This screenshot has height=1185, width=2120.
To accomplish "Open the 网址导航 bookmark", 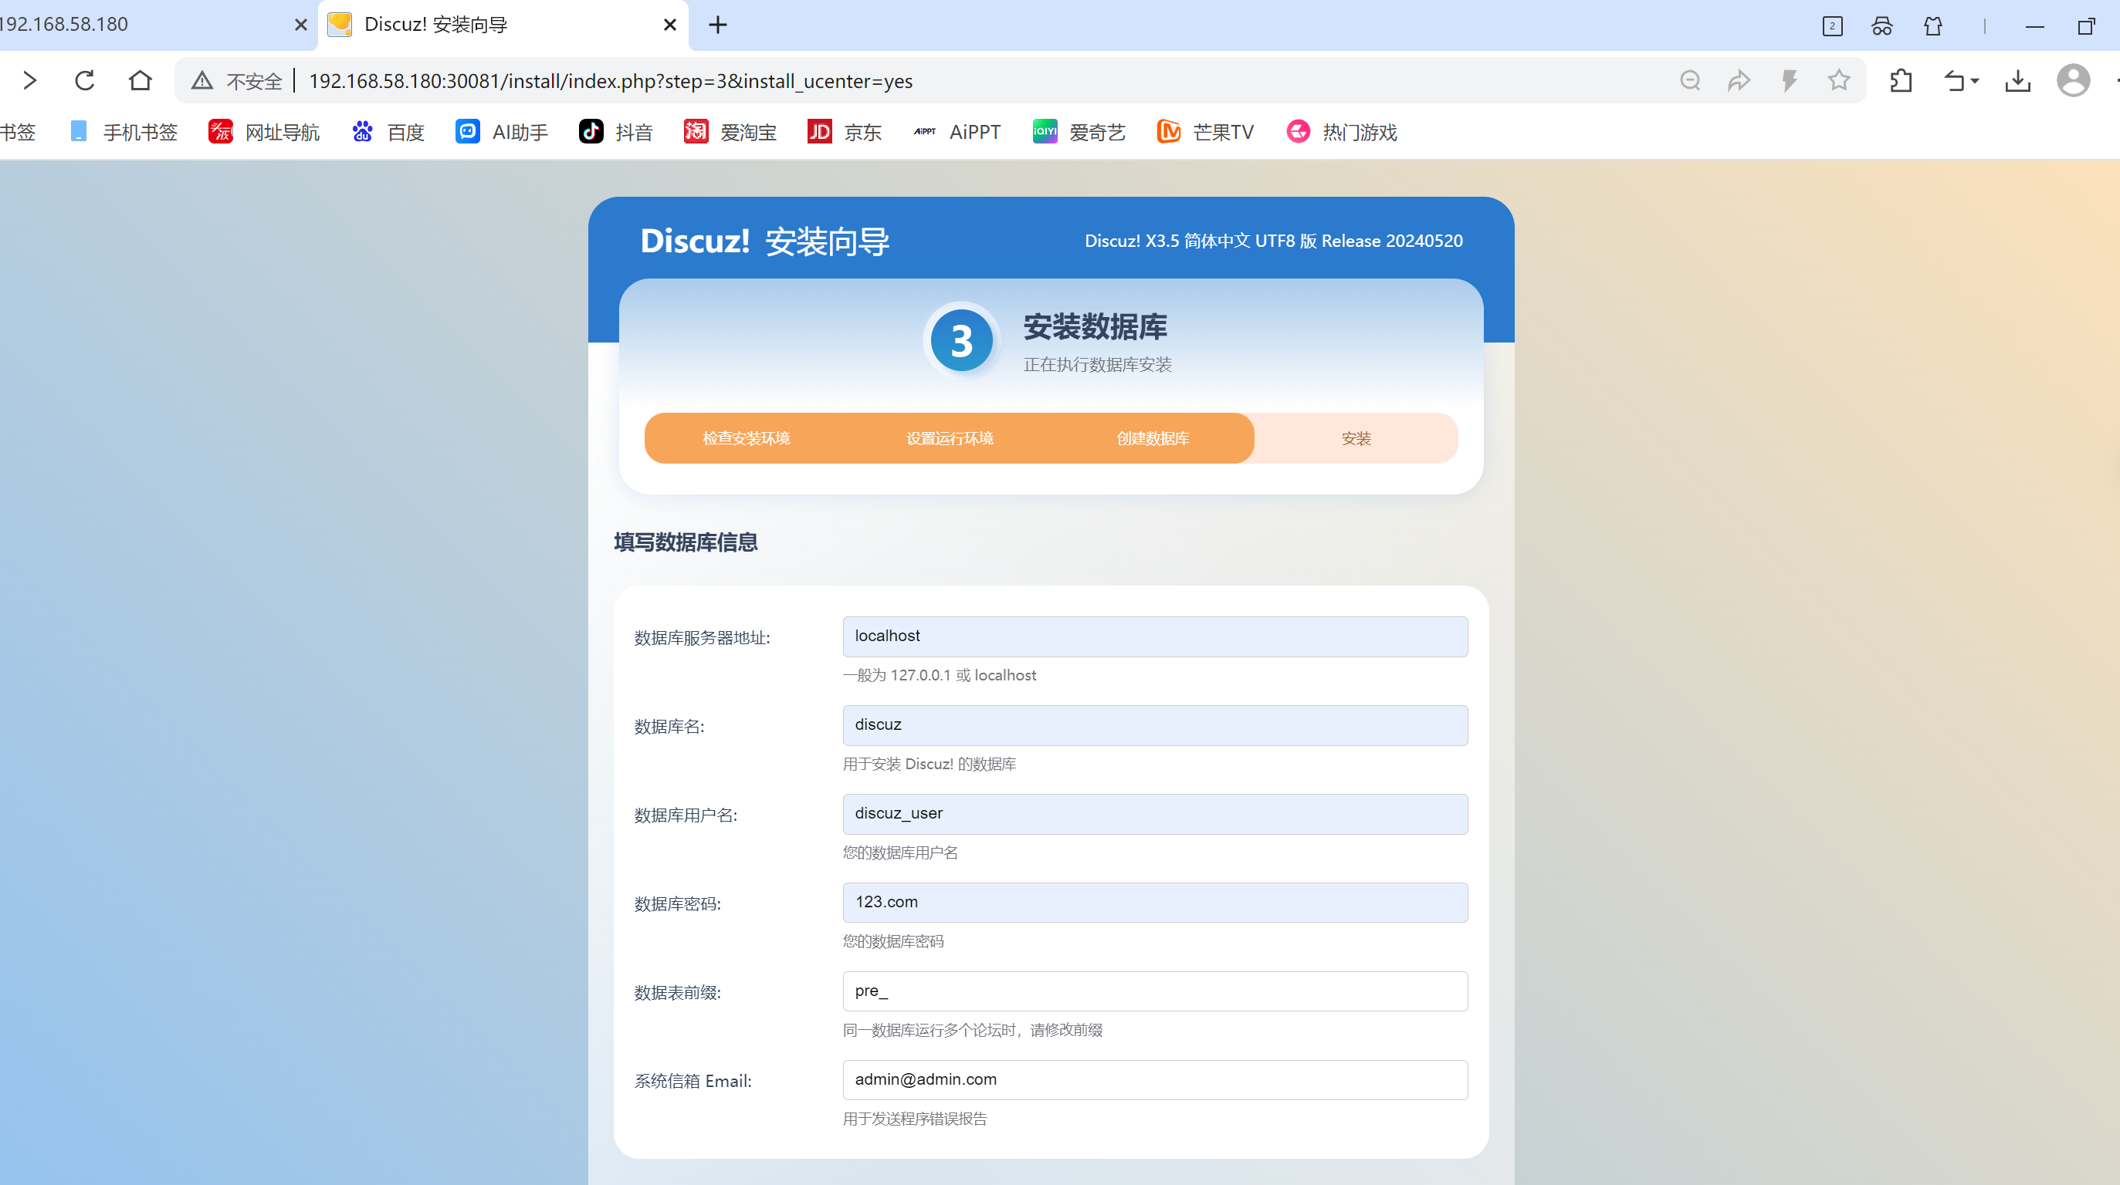I will tap(264, 132).
